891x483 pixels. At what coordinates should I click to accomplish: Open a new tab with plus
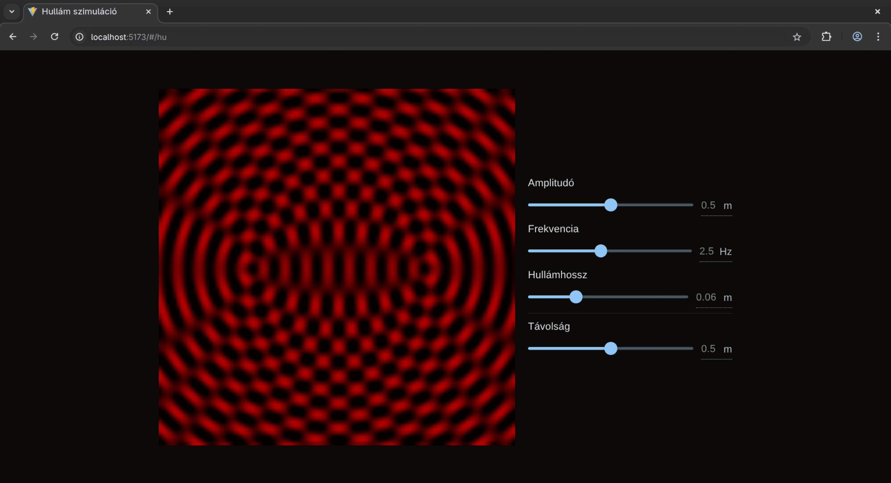pos(169,12)
